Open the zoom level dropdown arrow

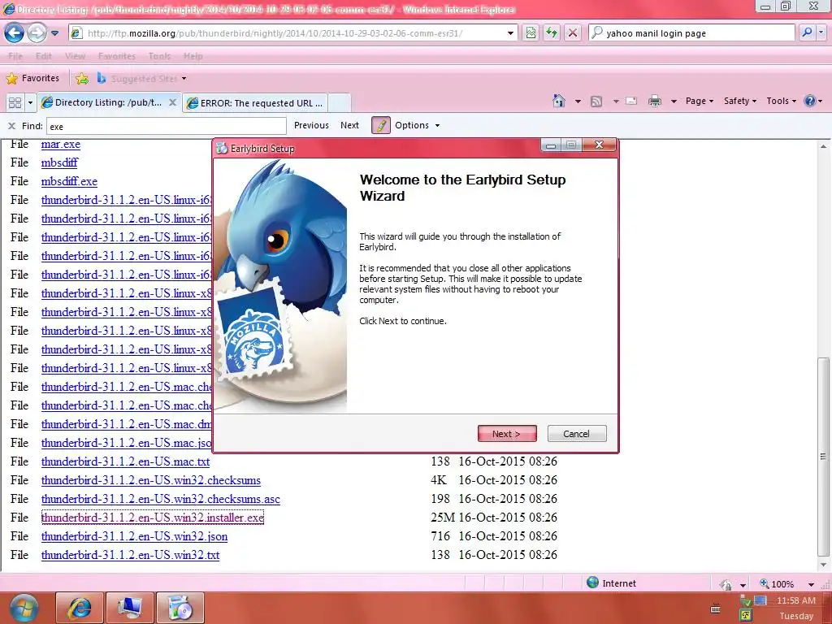click(x=812, y=584)
